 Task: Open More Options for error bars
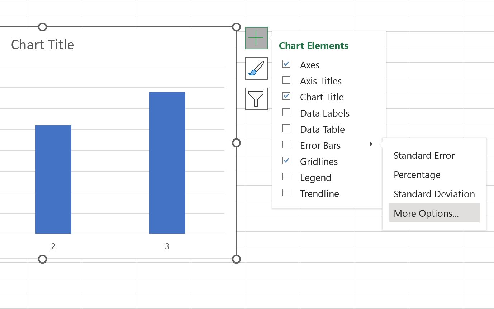pos(434,213)
